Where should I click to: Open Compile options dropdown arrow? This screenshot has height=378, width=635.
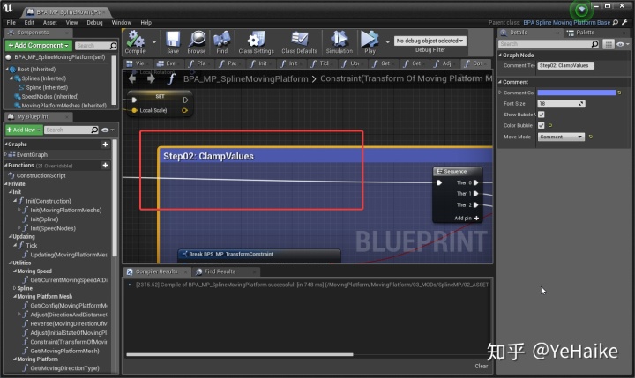click(x=153, y=41)
